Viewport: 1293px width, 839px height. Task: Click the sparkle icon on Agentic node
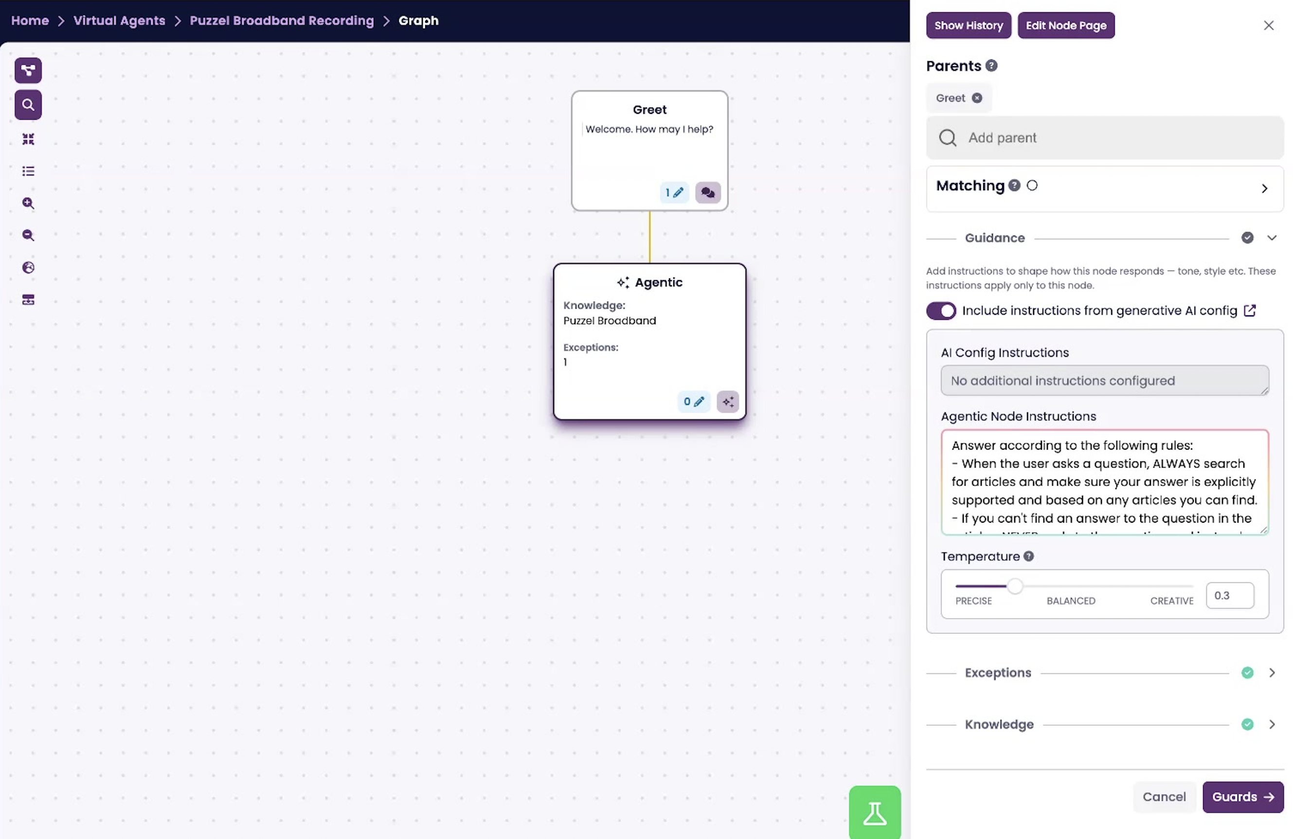click(727, 401)
